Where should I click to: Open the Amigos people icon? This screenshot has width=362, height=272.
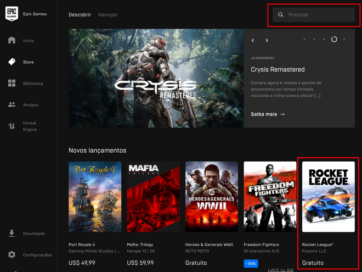click(x=12, y=104)
